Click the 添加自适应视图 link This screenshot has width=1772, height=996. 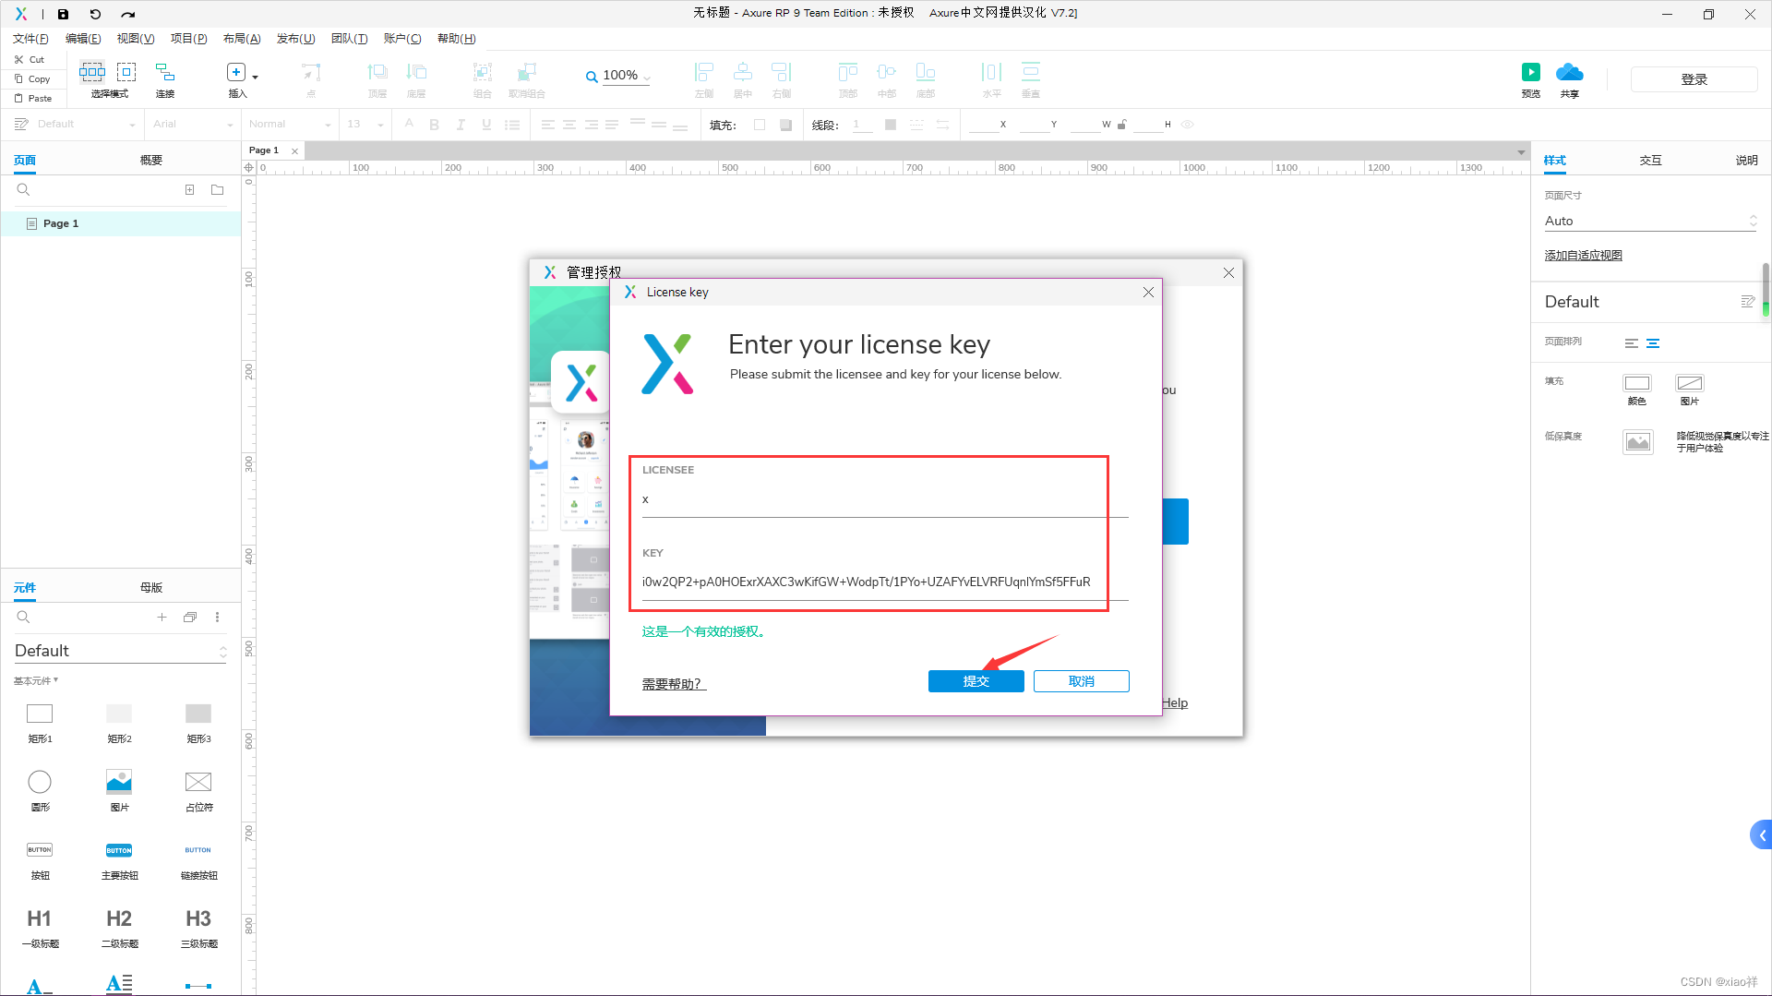click(1583, 256)
